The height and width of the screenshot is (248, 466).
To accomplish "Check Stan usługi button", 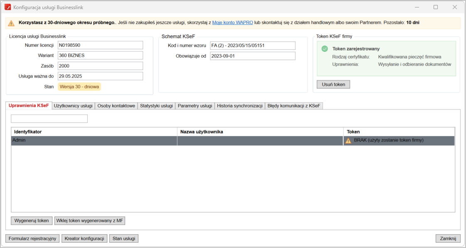I will tap(124, 238).
